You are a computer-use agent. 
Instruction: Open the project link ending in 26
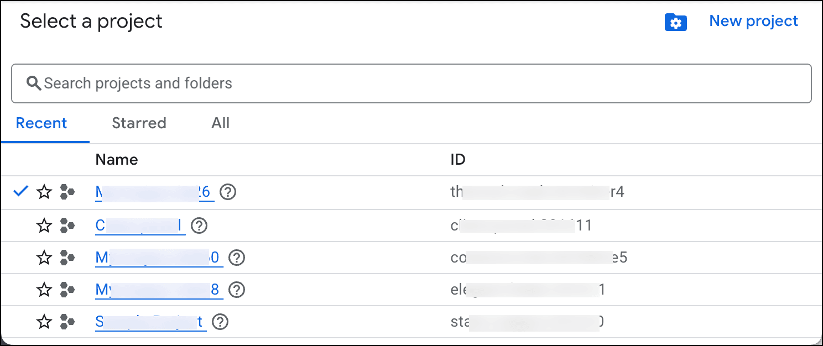(x=154, y=192)
